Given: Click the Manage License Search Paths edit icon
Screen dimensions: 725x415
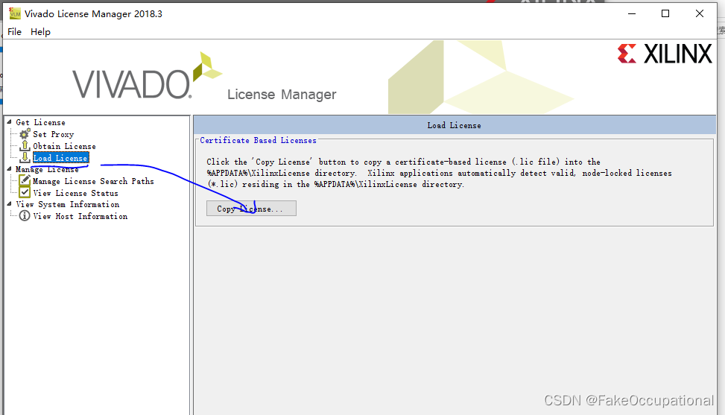Looking at the screenshot, I should (x=25, y=180).
